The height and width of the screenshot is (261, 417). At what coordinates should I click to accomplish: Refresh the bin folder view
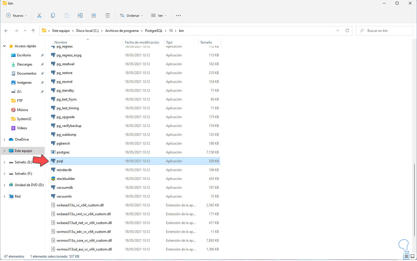[x=347, y=30]
